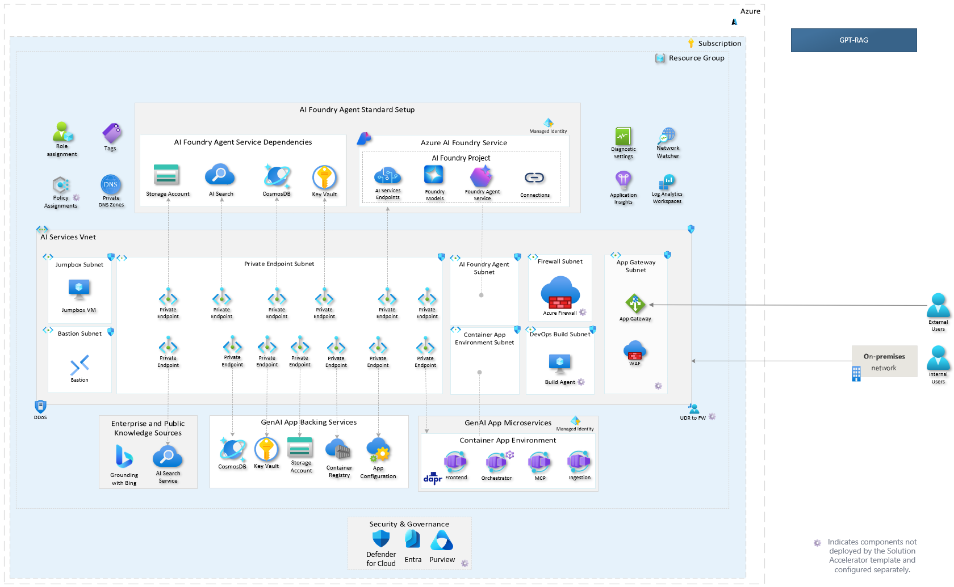The image size is (954, 587).
Task: Click the purple Tags icon
Action: coord(111,134)
